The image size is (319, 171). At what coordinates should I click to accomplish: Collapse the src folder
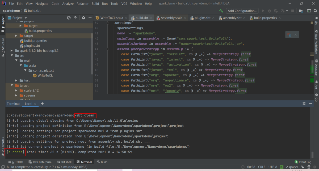coord(11,55)
